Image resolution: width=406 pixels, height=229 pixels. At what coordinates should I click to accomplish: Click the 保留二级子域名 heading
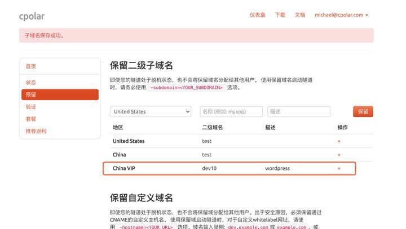click(x=141, y=65)
